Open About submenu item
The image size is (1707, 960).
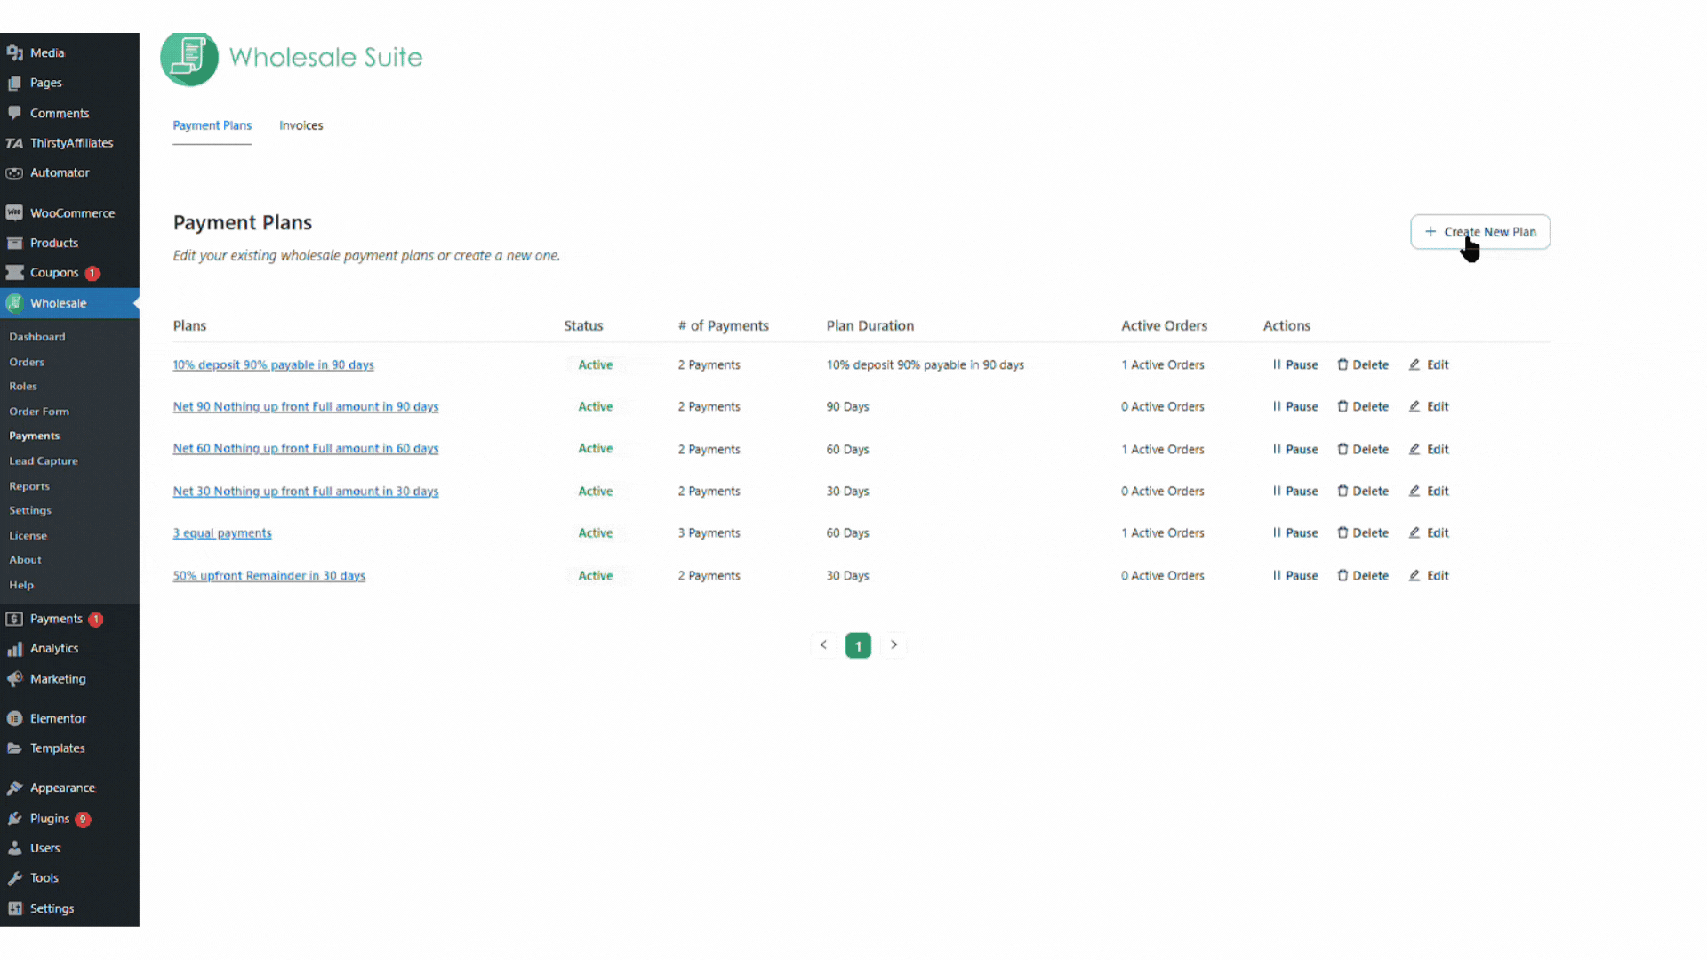pyautogui.click(x=26, y=560)
